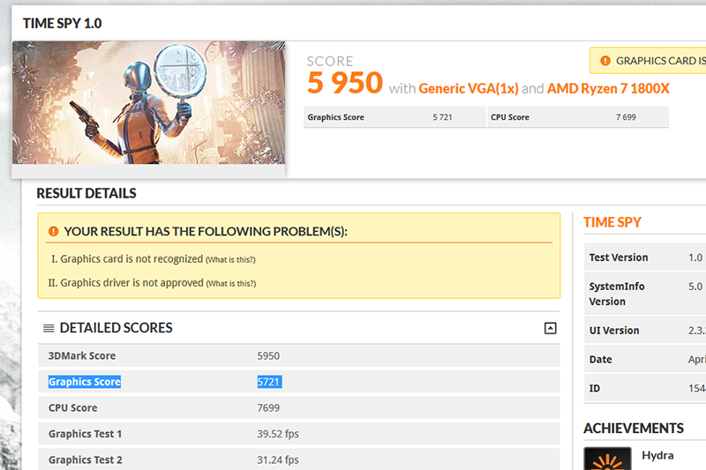Click the orange TIME SPY sidebar heading
The height and width of the screenshot is (470, 706).
coord(612,222)
